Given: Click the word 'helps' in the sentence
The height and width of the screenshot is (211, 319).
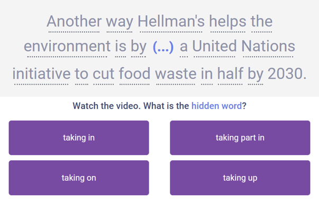Looking at the screenshot, I should click(228, 22).
